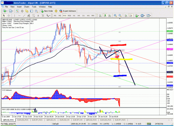Click the Zoom In magnifier
The width and height of the screenshot is (174, 126).
coord(115,16)
